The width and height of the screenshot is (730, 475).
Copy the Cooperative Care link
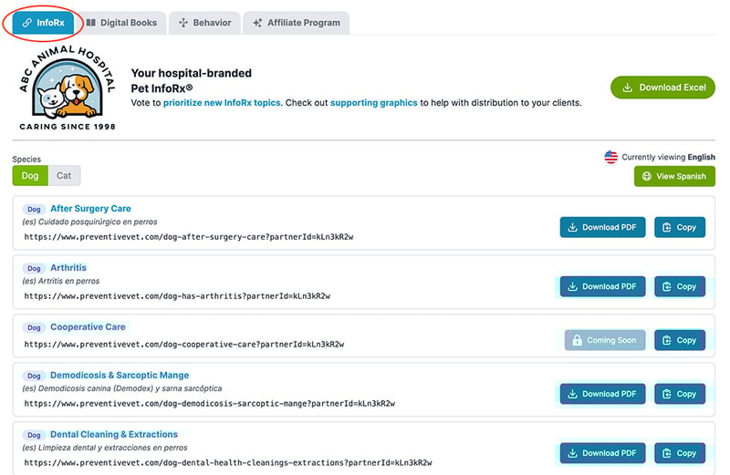680,340
